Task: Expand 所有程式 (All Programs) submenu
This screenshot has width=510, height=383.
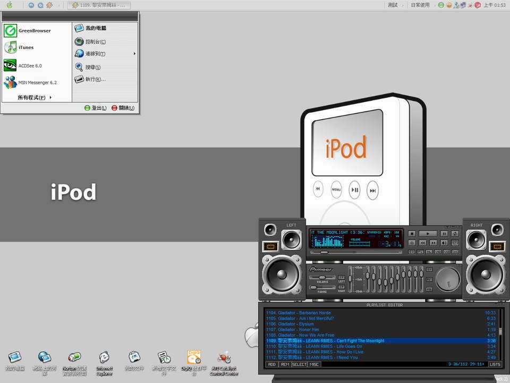Action: pyautogui.click(x=35, y=97)
